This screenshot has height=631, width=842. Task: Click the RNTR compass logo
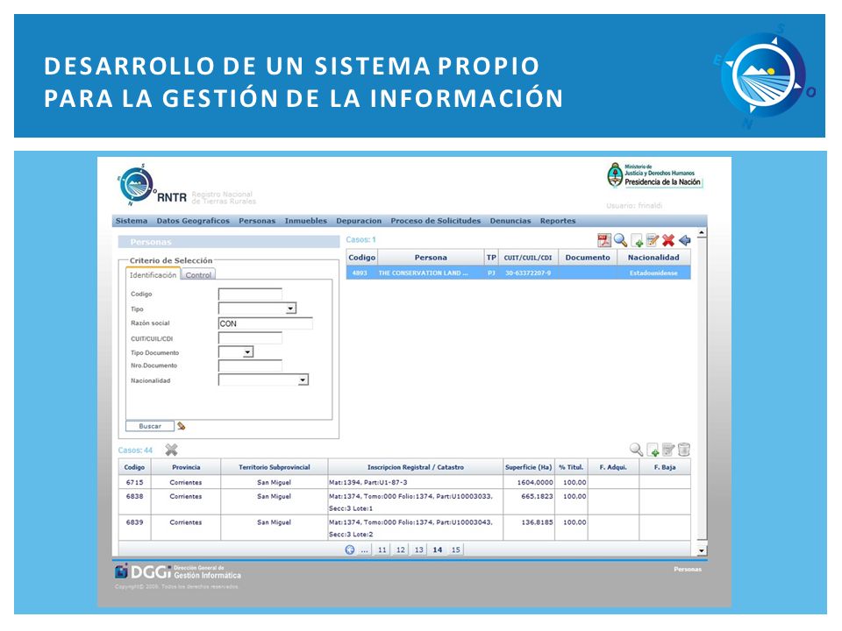click(136, 185)
